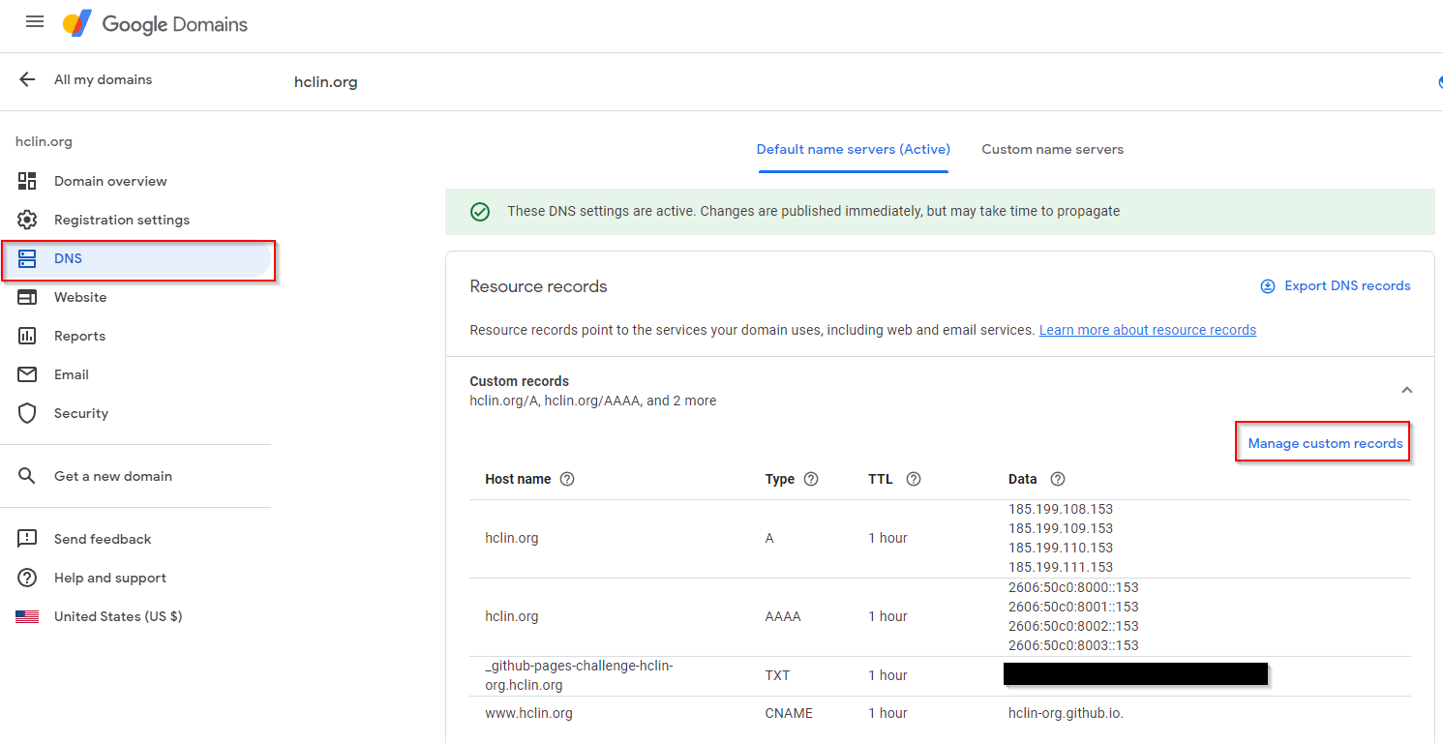Click the A record type cell
1443x743 pixels.
[x=769, y=538]
